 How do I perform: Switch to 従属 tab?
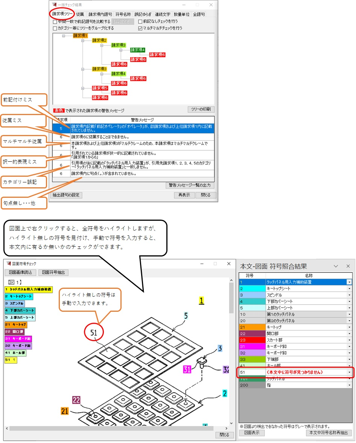(80, 14)
